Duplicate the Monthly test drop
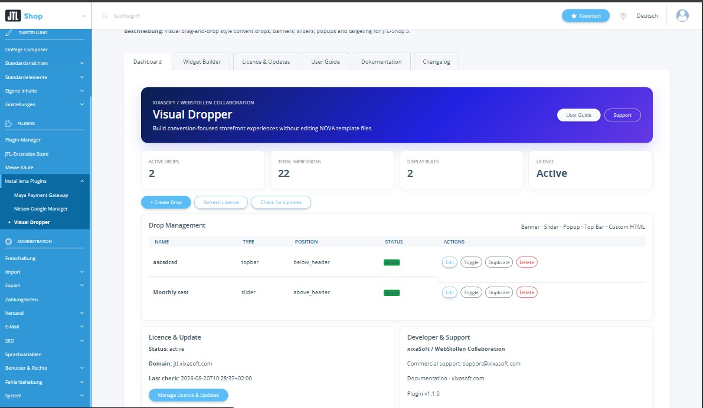703x408 pixels. [499, 292]
